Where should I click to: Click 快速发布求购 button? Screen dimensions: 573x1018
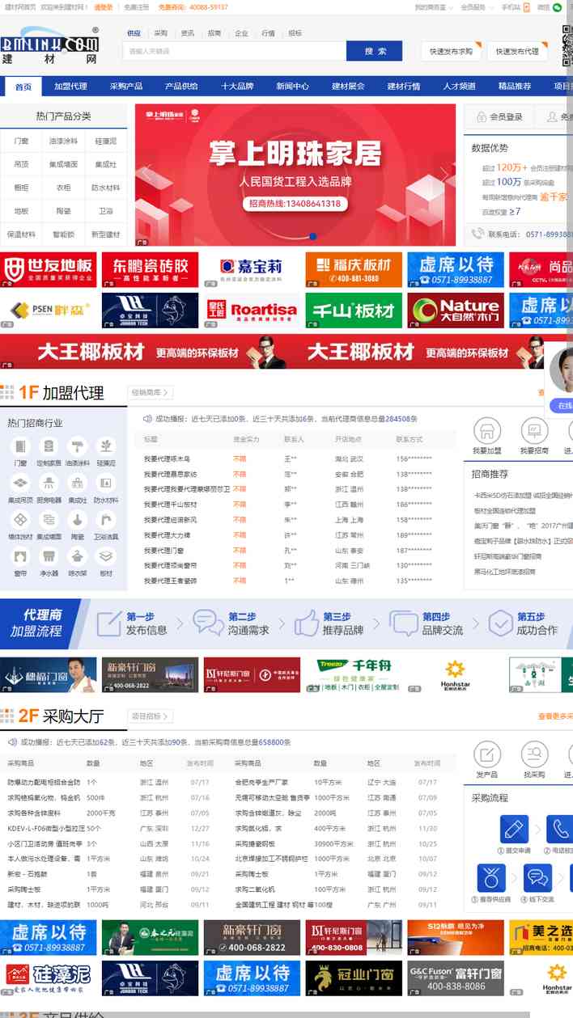452,51
